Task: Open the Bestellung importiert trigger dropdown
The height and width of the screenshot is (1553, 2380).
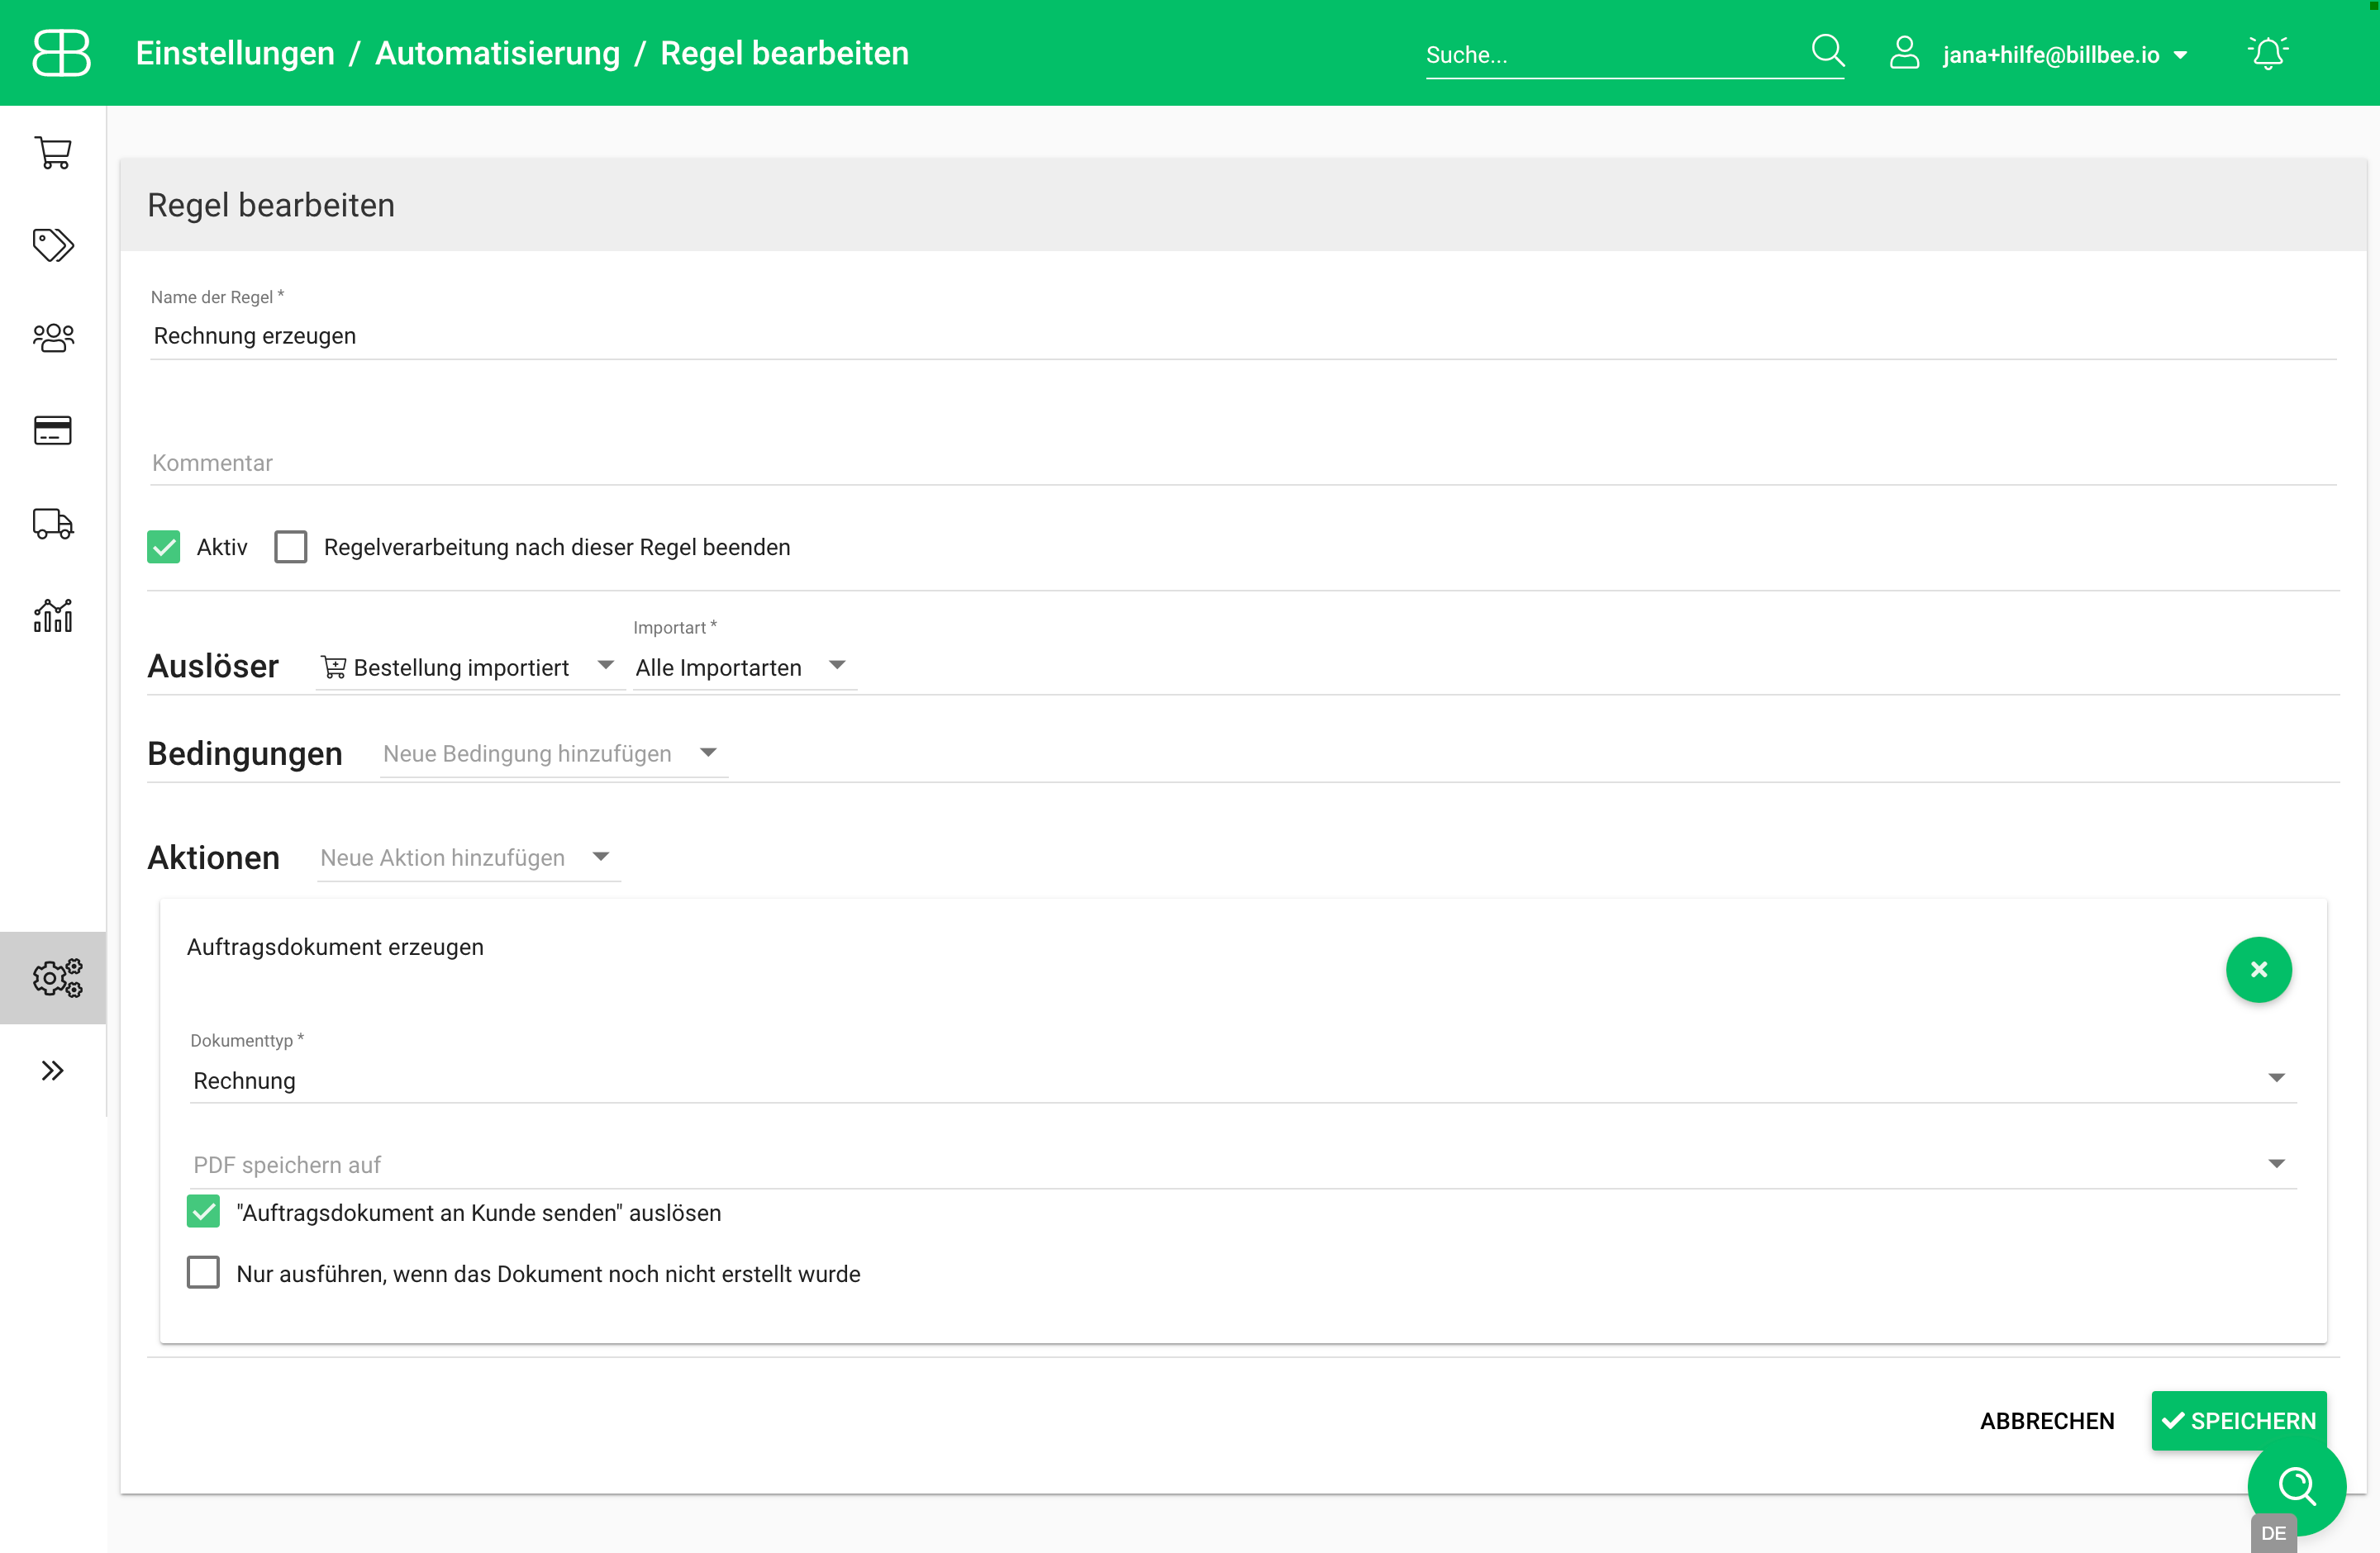Action: coord(469,667)
